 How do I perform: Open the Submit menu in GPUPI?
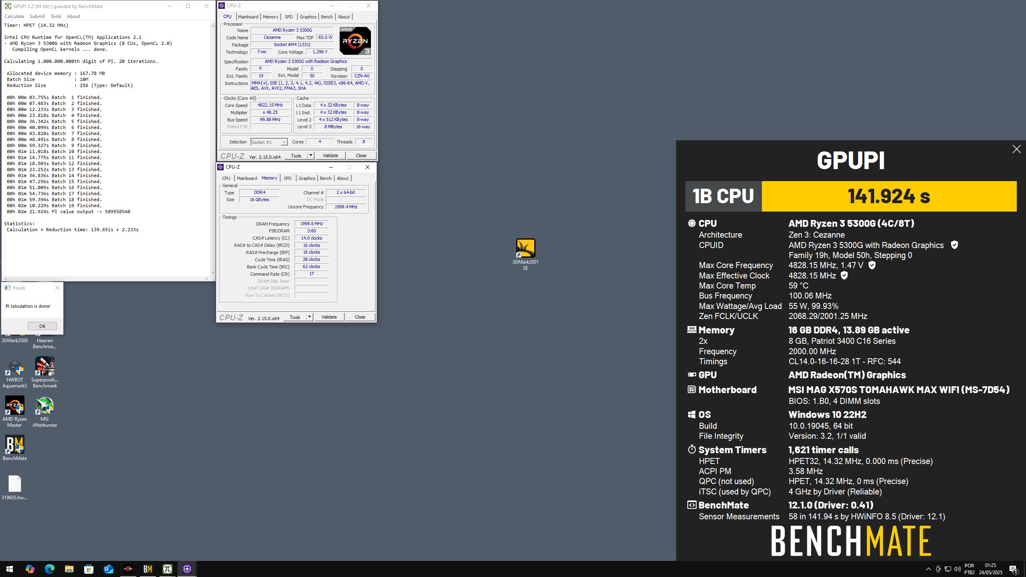point(37,16)
